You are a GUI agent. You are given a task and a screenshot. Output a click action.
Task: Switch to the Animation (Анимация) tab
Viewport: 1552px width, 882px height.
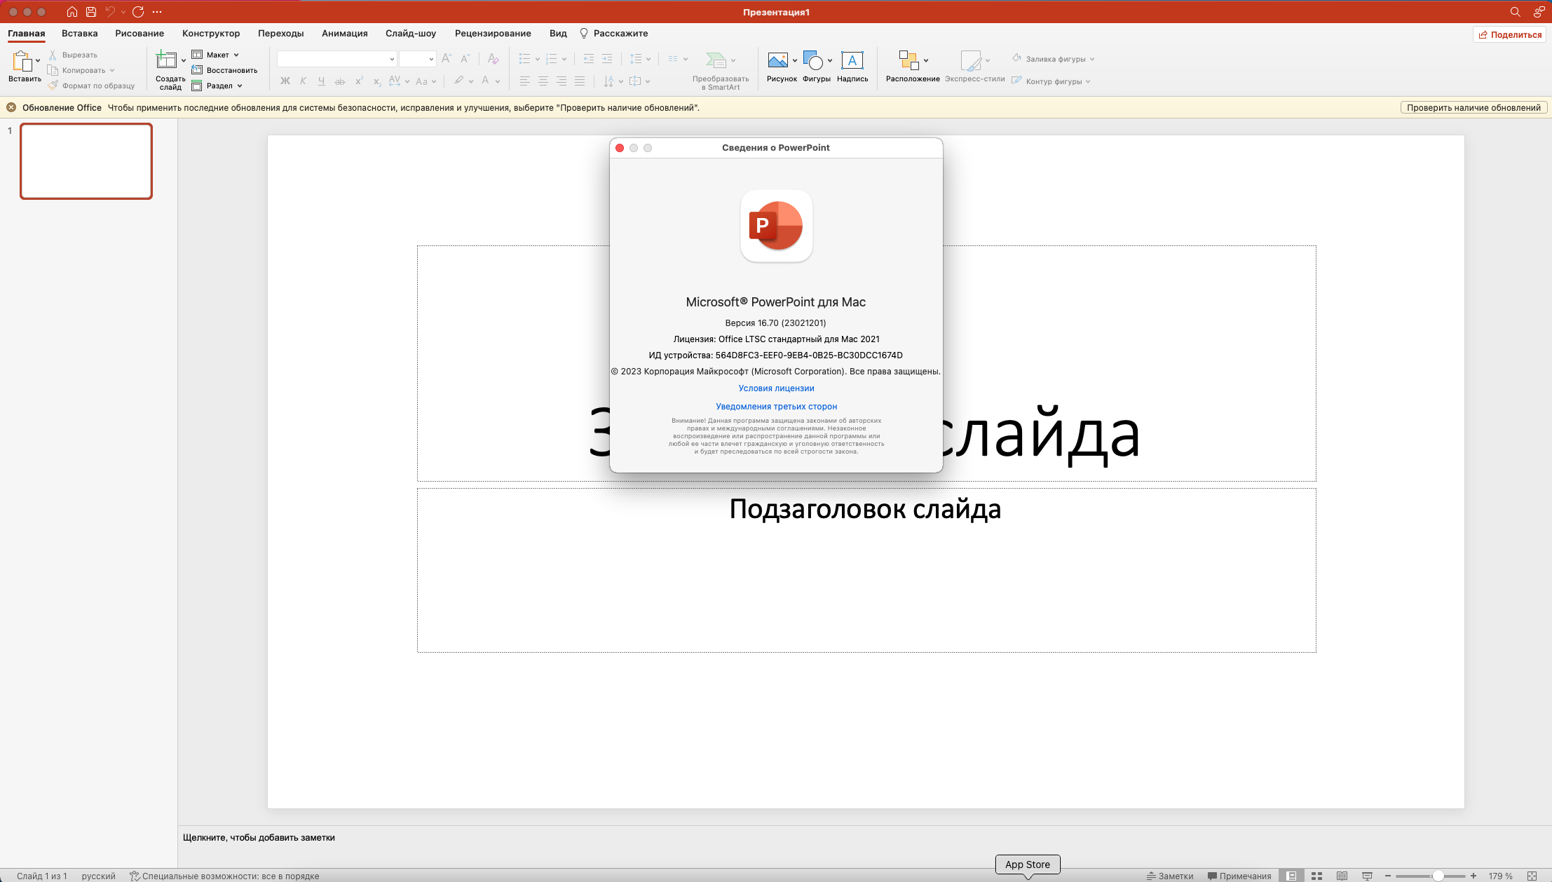344,33
